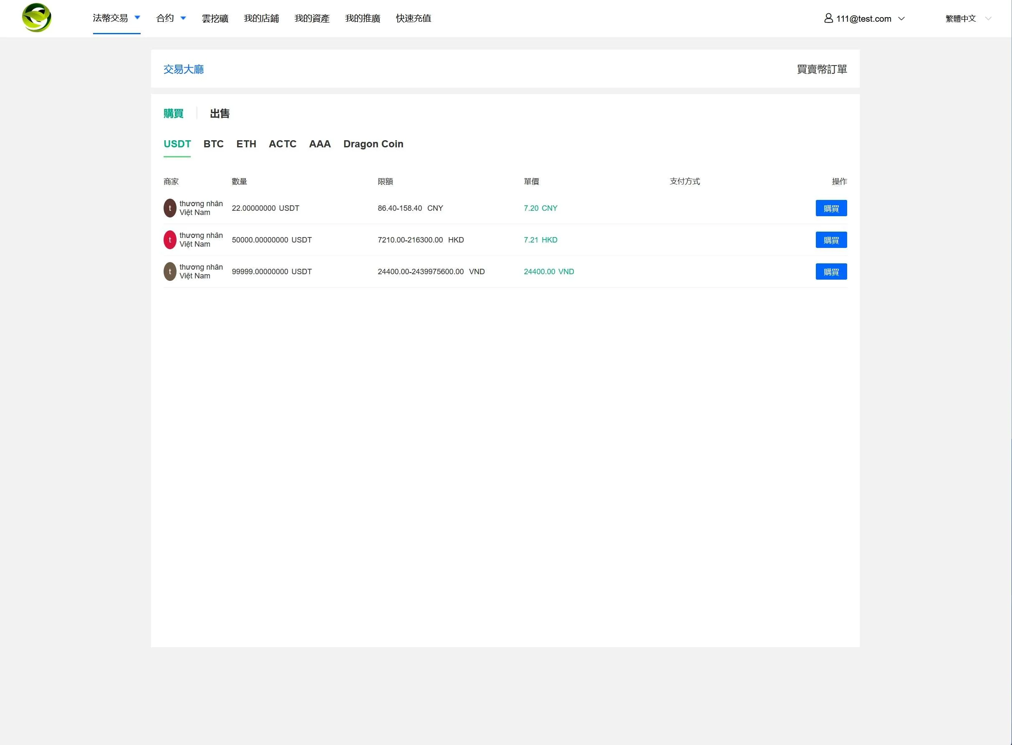Viewport: 1012px width, 745px height.
Task: Open 快速充值 in the top navigation
Action: (x=413, y=18)
